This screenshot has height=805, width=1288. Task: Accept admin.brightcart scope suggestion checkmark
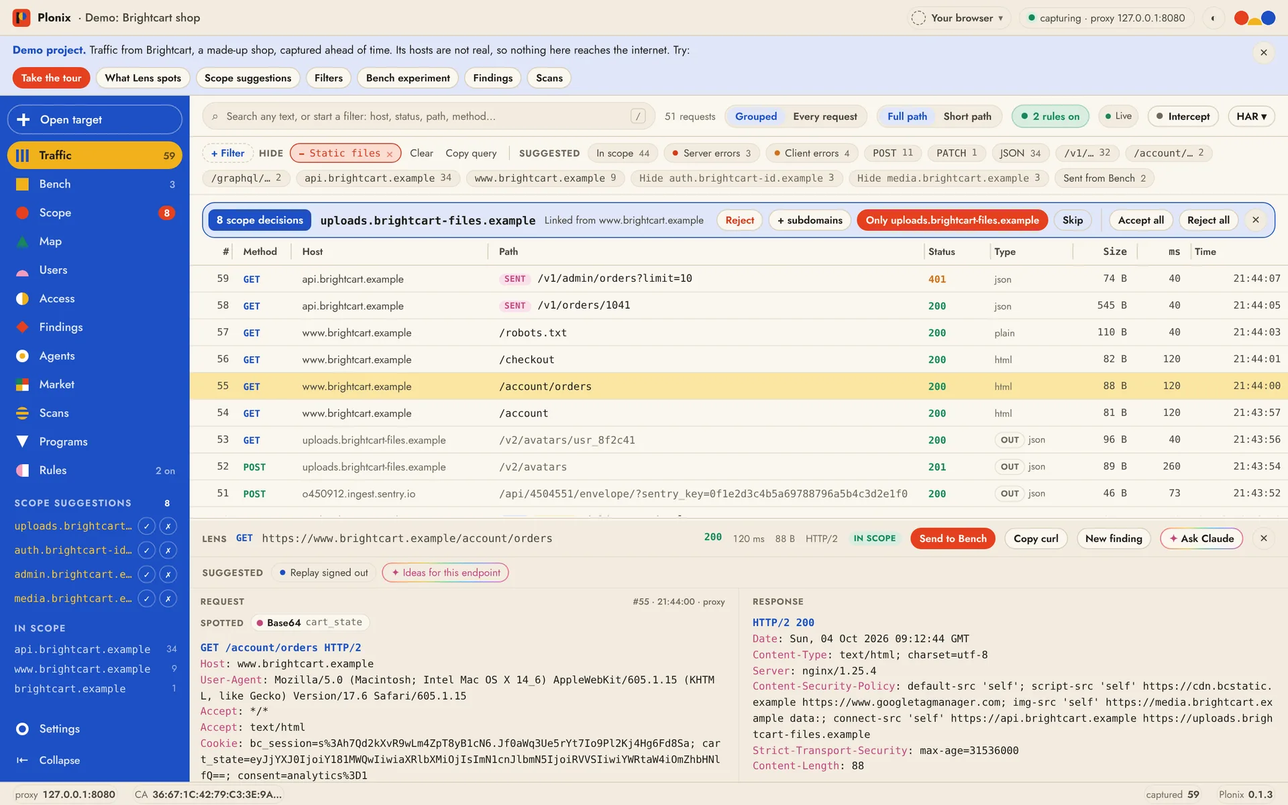point(146,574)
